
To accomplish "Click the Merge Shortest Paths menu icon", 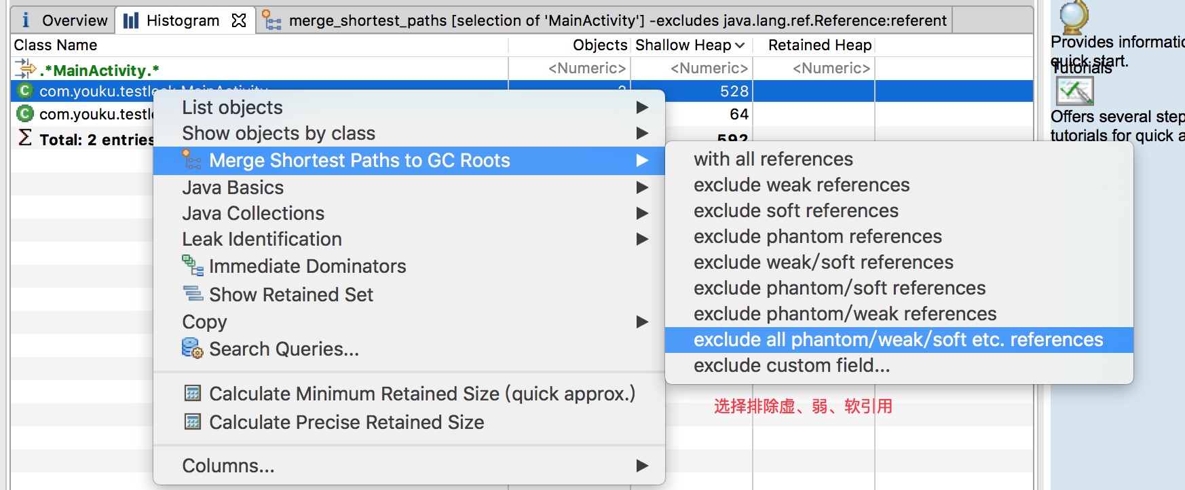I will 192,159.
